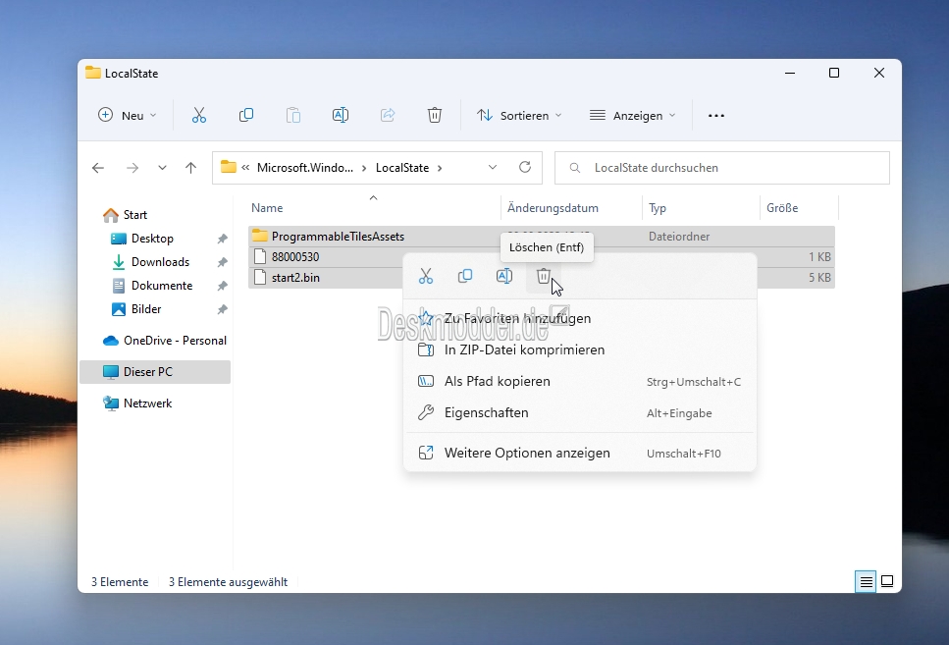Screen dimensions: 949x645
Task: Click the LocalState durchsuchen search field
Action: [x=722, y=168]
